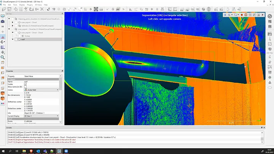
Task: Click red square segment-out icon
Action: pyautogui.click(x=246, y=15)
